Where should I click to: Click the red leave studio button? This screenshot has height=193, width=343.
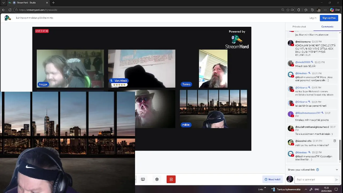point(171,179)
